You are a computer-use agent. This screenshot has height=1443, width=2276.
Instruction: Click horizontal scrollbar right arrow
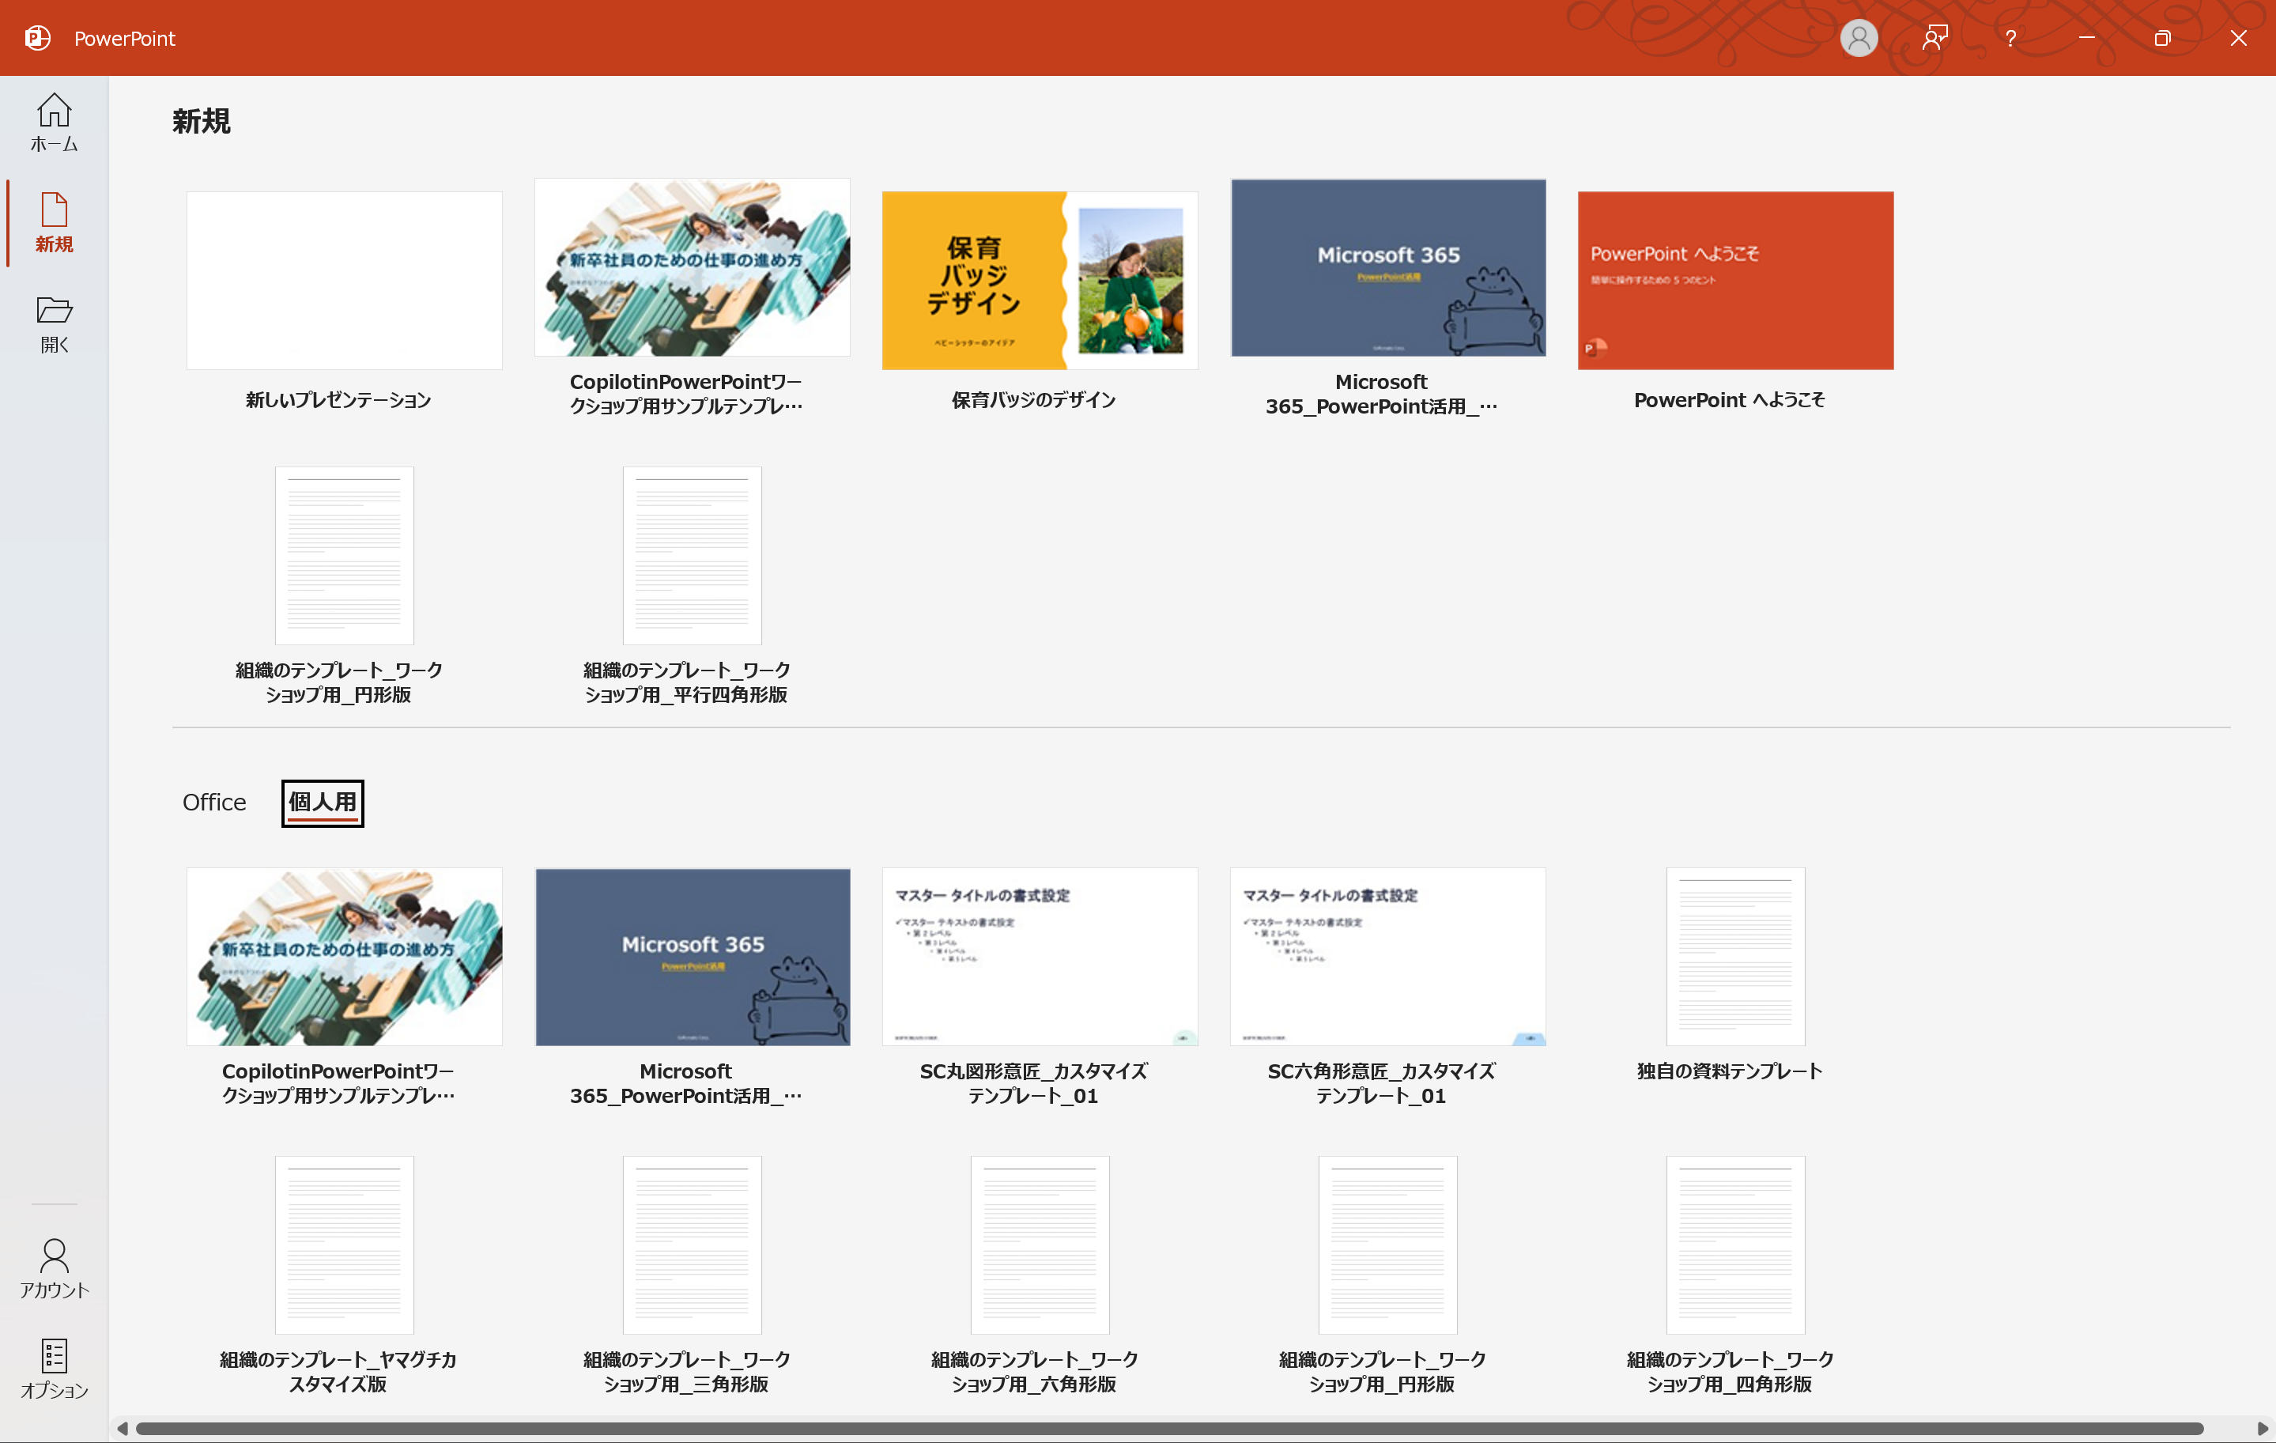(2262, 1428)
